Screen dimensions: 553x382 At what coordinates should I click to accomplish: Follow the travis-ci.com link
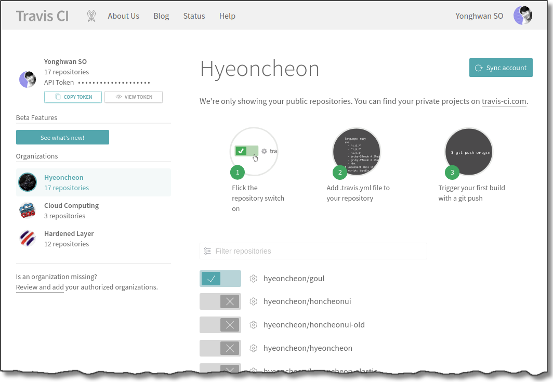504,101
